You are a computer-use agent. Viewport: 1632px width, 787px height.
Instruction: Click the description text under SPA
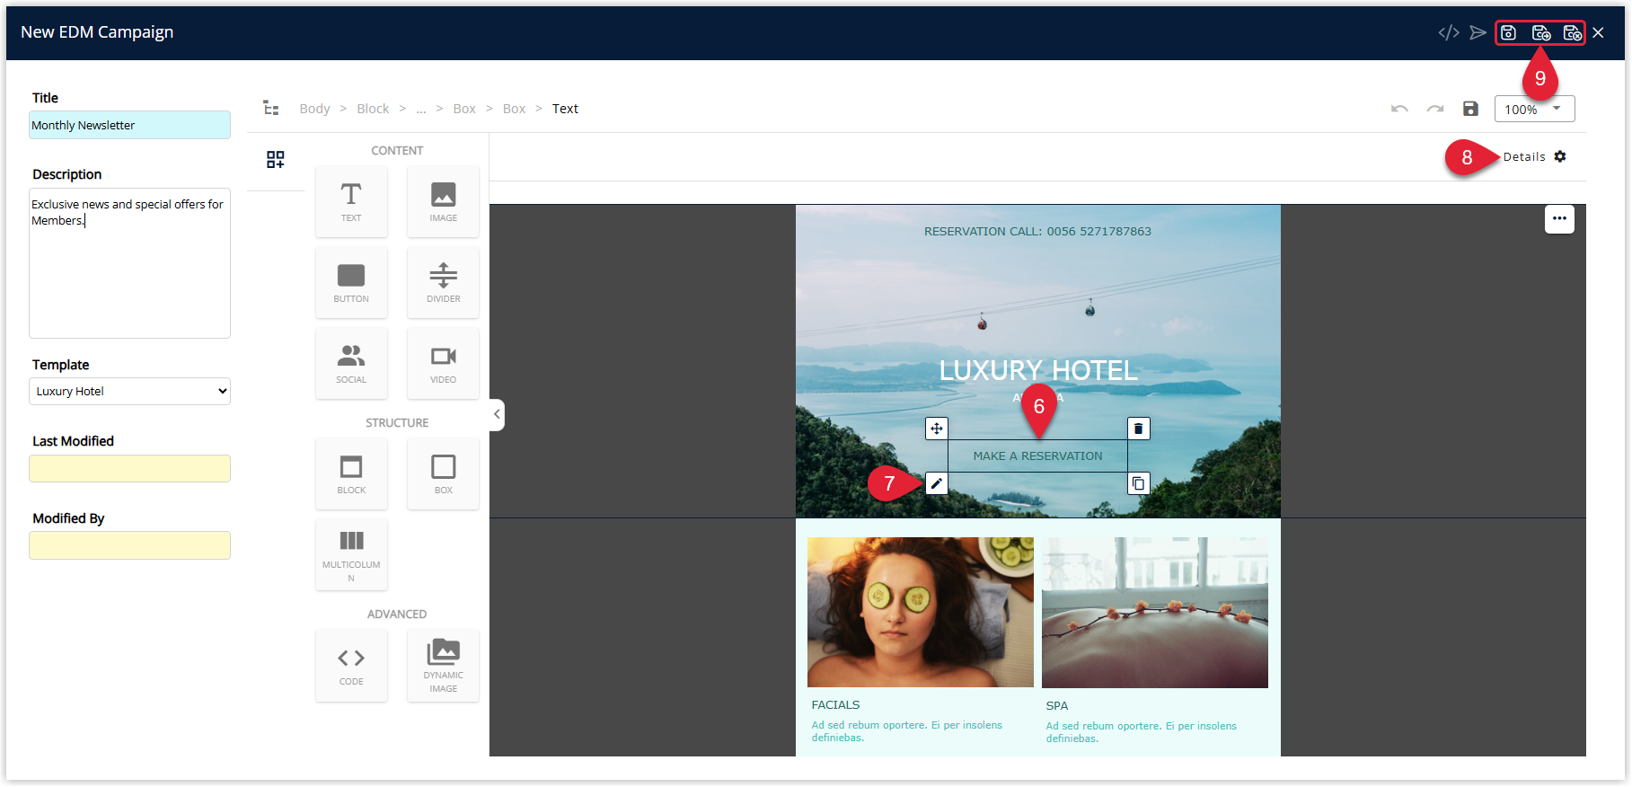(x=1141, y=732)
